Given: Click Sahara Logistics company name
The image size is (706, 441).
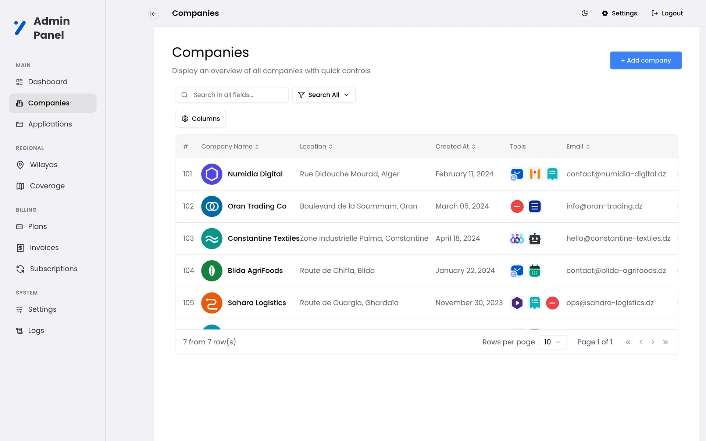Looking at the screenshot, I should (257, 303).
